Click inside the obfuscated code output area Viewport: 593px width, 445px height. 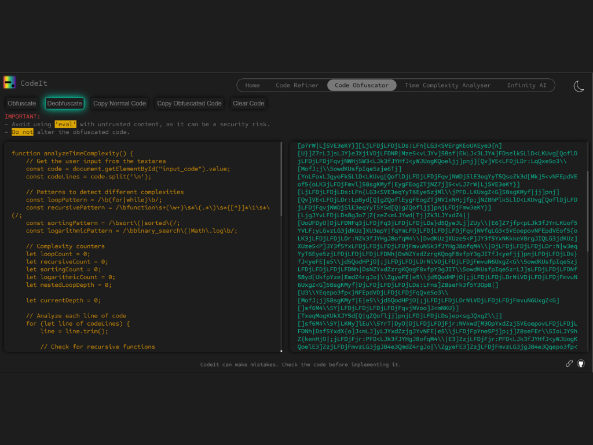click(x=438, y=247)
